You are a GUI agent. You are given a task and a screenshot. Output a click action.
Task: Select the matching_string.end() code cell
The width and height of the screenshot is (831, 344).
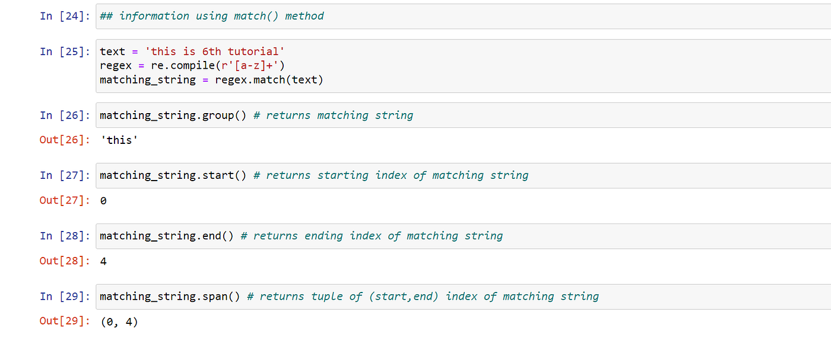[301, 236]
